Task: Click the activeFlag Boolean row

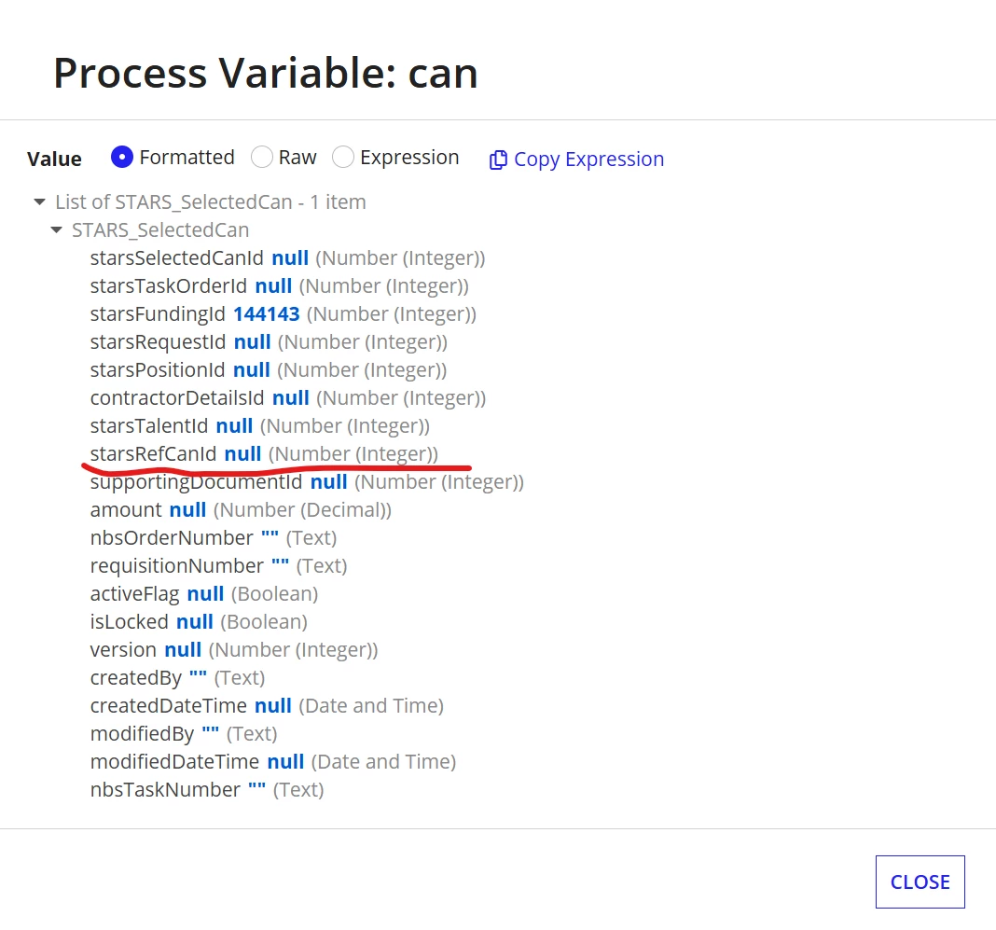Action: click(x=204, y=593)
